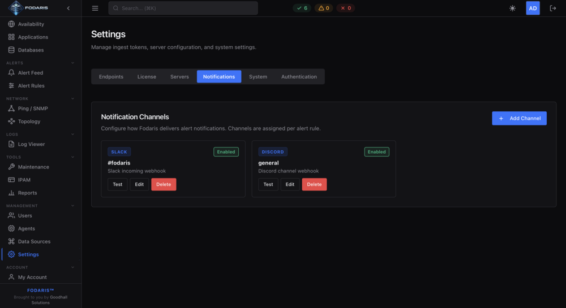Click the general channel name
Screen dimensions: 566x308
pos(268,163)
